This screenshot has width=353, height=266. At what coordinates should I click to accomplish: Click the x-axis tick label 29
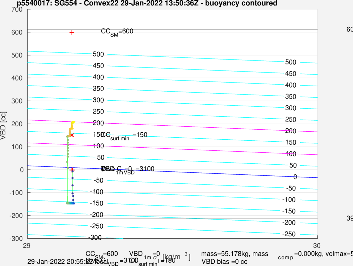pos(26,246)
